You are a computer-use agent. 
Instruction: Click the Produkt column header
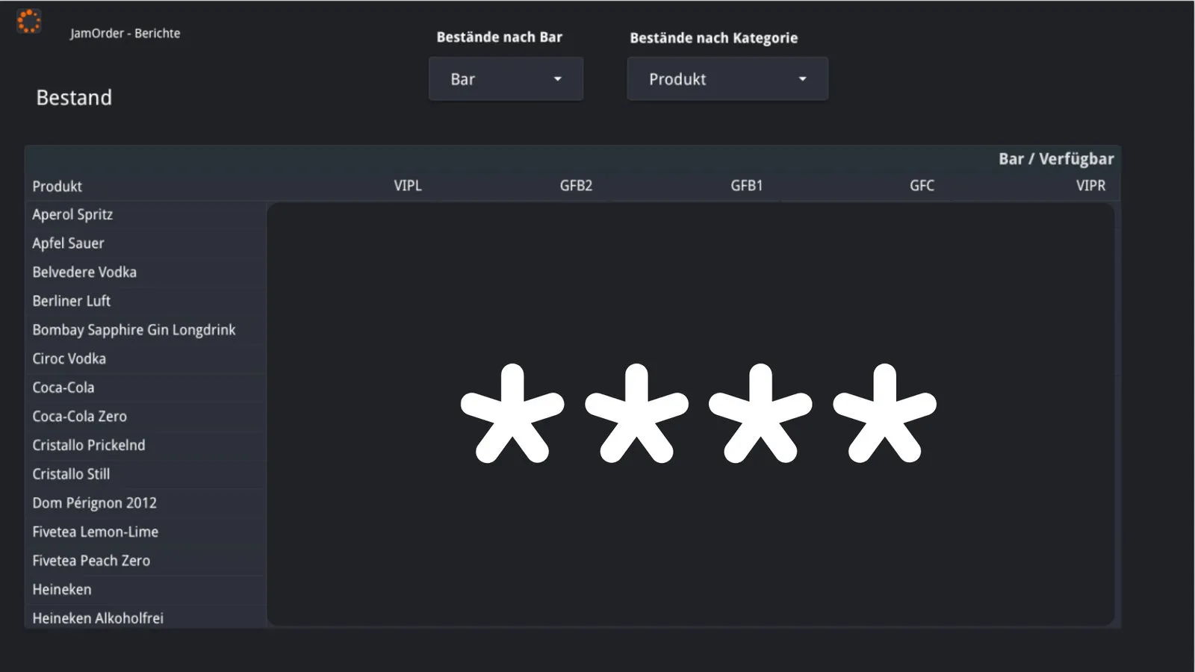tap(58, 186)
